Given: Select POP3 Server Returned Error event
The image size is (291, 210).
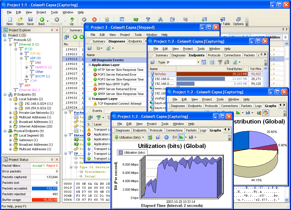Looking at the screenshot, I should pos(117,75).
